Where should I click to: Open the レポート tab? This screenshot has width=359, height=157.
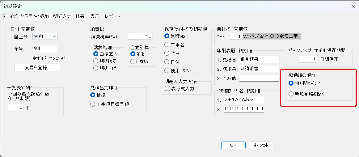[112, 16]
